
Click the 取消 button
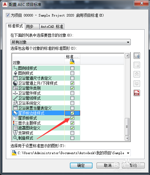(108, 165)
